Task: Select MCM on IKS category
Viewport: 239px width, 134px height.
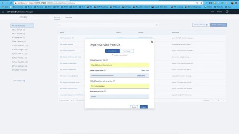Action: coord(18,33)
